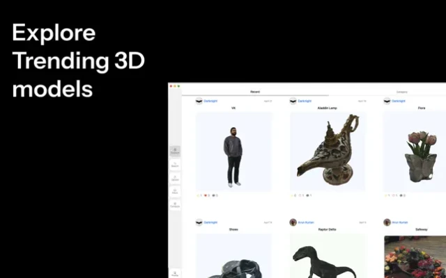
Task: Open the Upload section in the sidebar
Action: (x=175, y=178)
